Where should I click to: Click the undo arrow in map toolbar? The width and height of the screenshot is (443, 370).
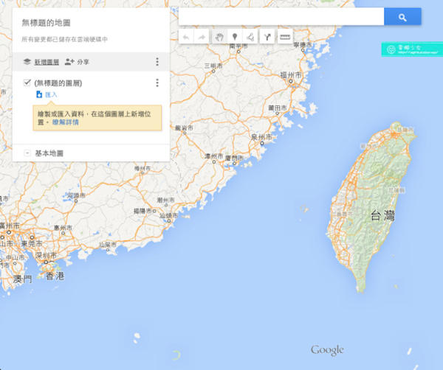[186, 36]
